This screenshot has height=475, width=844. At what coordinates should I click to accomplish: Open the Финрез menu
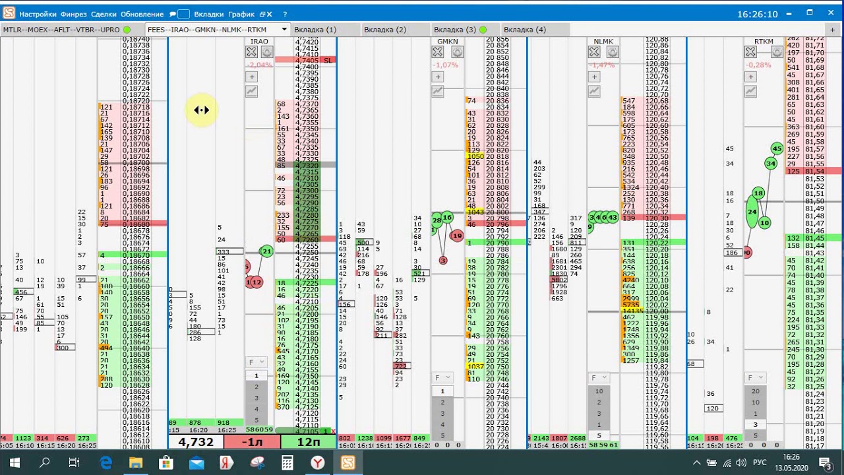(74, 14)
